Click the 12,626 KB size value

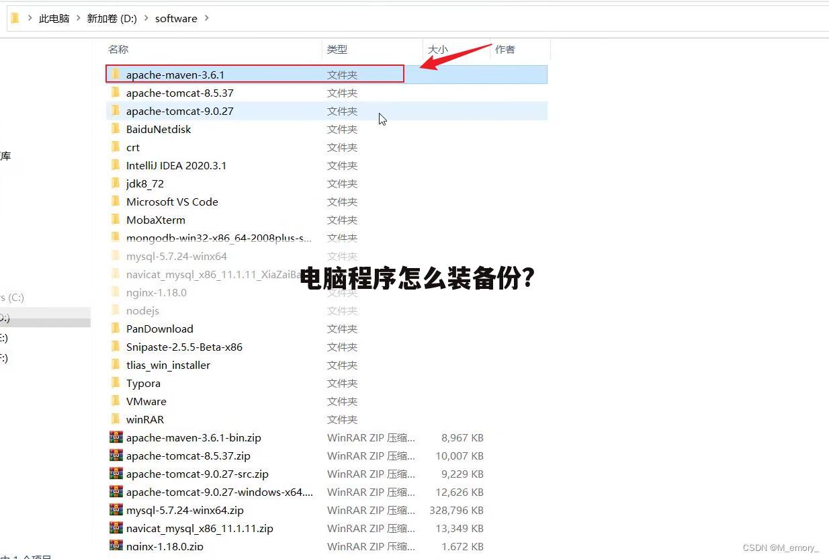coord(460,492)
